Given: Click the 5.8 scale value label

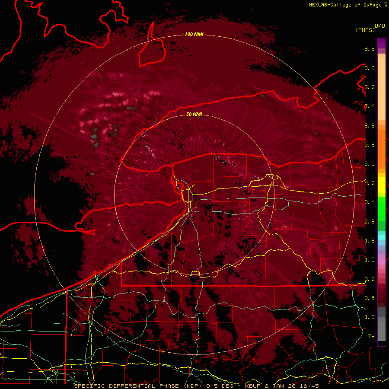Looking at the screenshot, I should (x=370, y=145).
